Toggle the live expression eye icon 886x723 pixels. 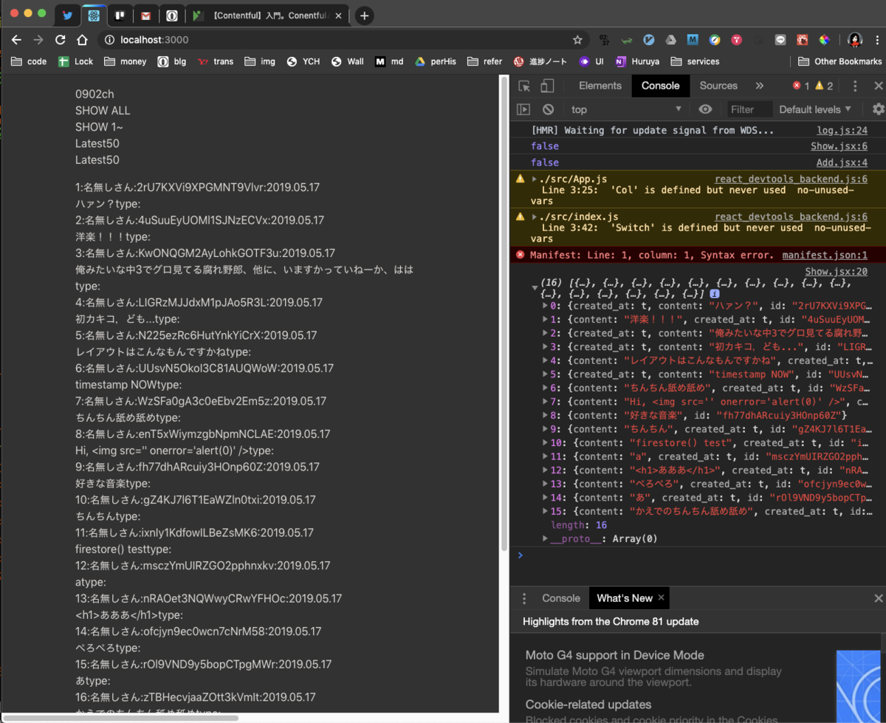click(705, 109)
